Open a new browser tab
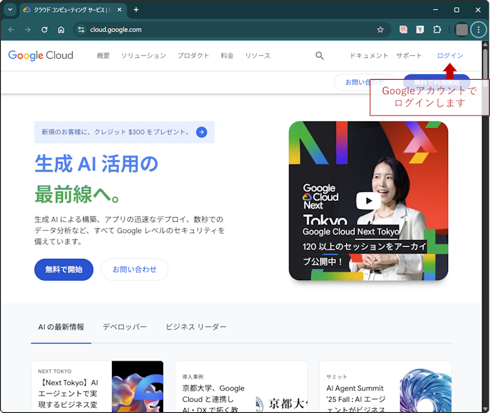This screenshot has width=490, height=413. click(136, 10)
